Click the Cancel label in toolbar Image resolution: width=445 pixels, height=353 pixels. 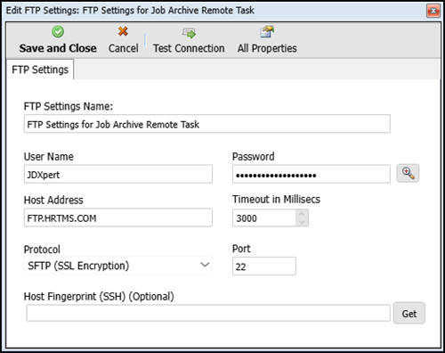[x=123, y=48]
